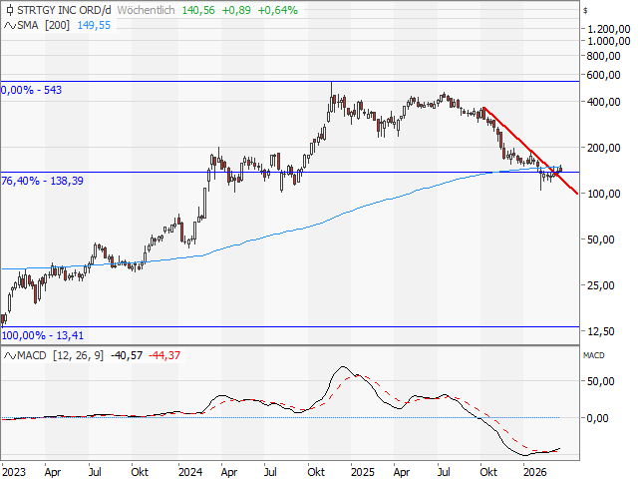Click the red descending trendline

[530, 151]
